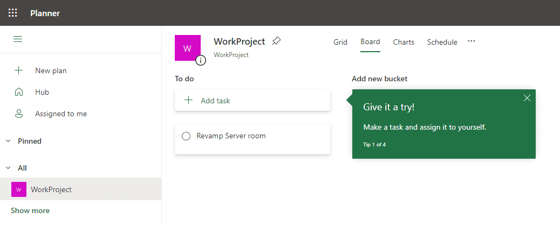Click the Show more link
The image size is (560, 226).
30,211
